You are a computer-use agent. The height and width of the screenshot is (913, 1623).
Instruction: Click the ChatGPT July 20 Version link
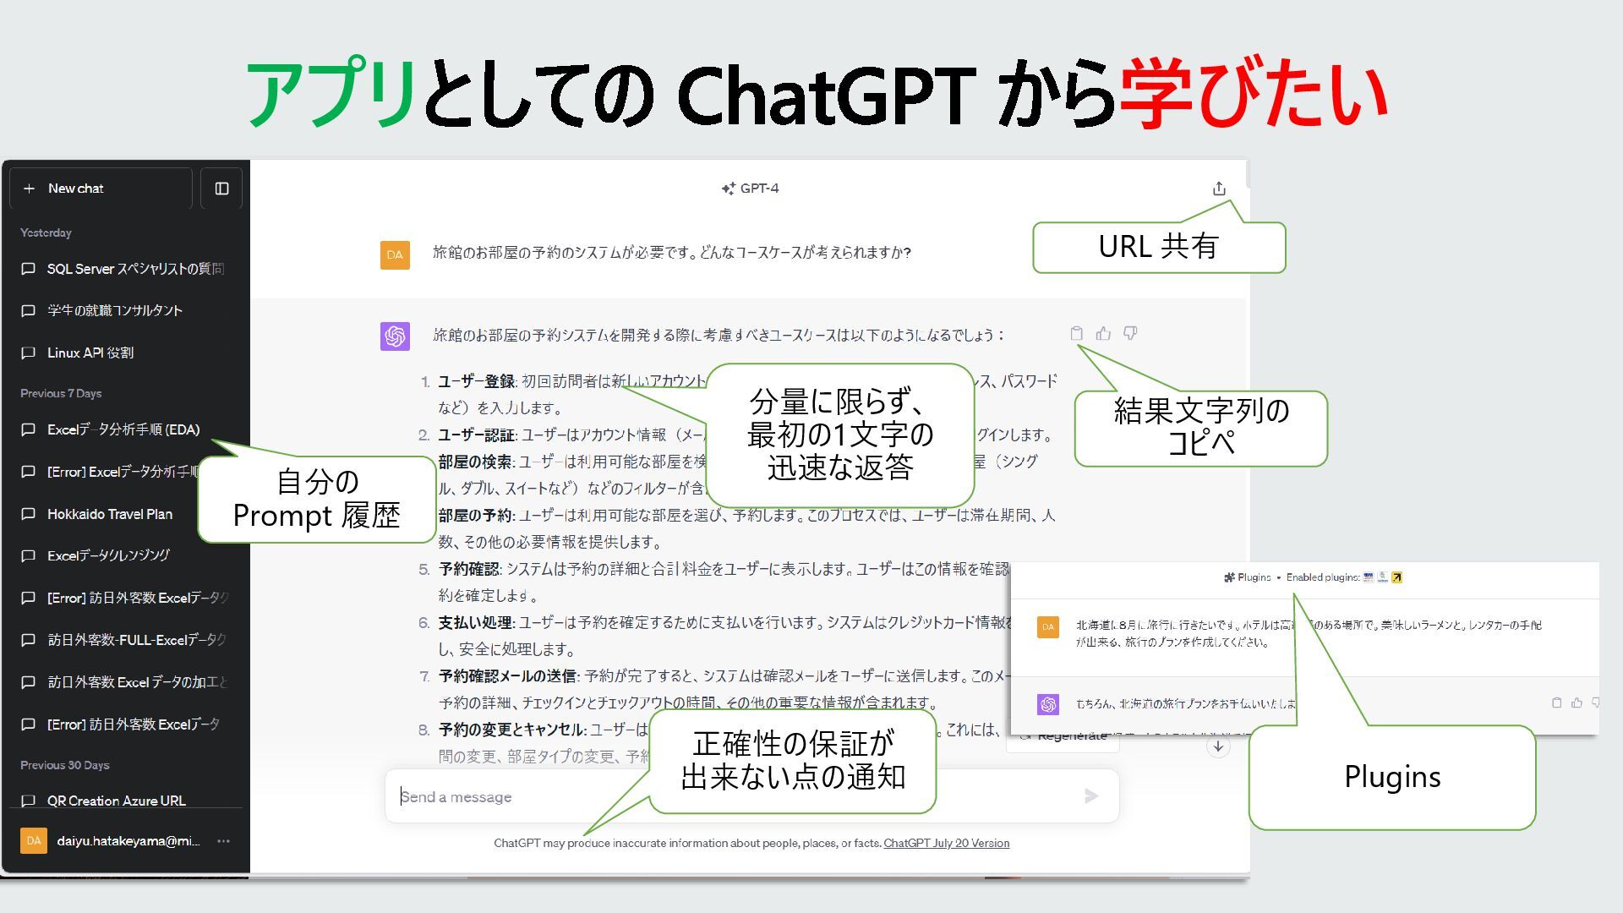tap(946, 843)
